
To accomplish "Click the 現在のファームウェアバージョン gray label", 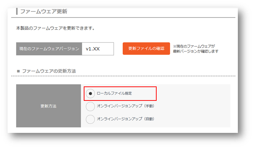I will pyautogui.click(x=49, y=49).
